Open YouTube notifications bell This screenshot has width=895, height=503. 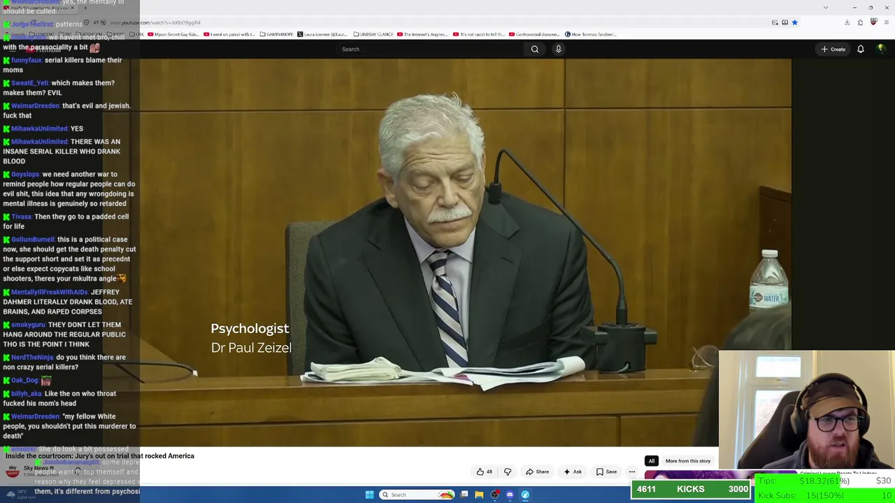coord(861,49)
